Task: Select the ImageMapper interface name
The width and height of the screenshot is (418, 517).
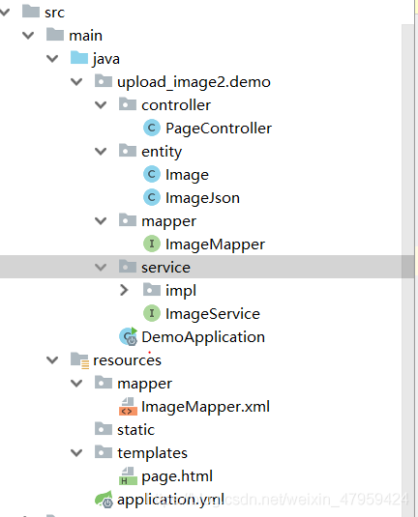Action: [215, 244]
